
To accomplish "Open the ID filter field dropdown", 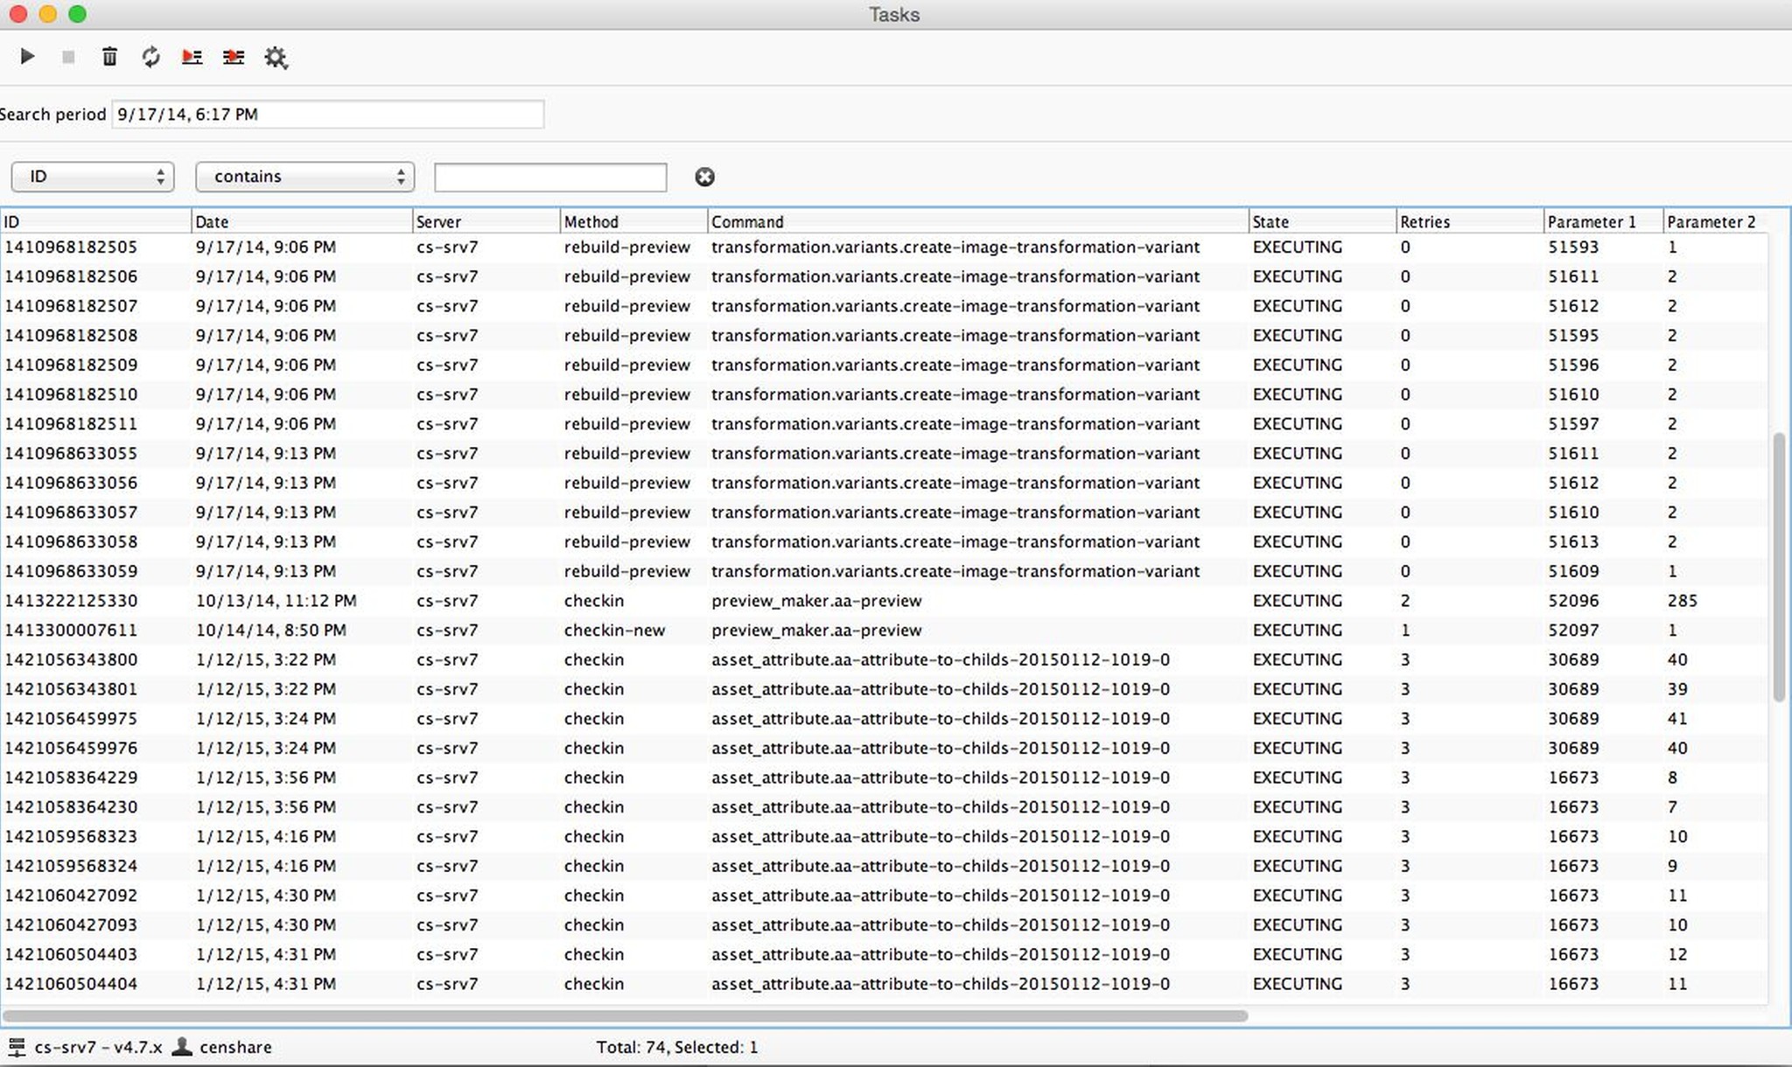I will pyautogui.click(x=93, y=177).
